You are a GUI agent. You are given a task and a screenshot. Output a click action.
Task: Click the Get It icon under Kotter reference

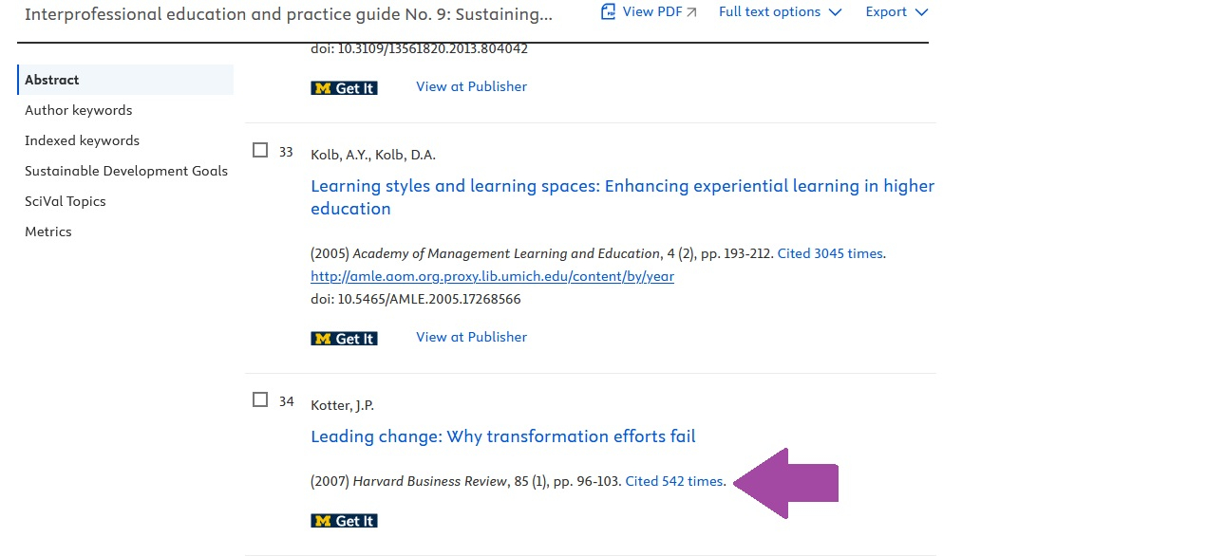tap(344, 520)
